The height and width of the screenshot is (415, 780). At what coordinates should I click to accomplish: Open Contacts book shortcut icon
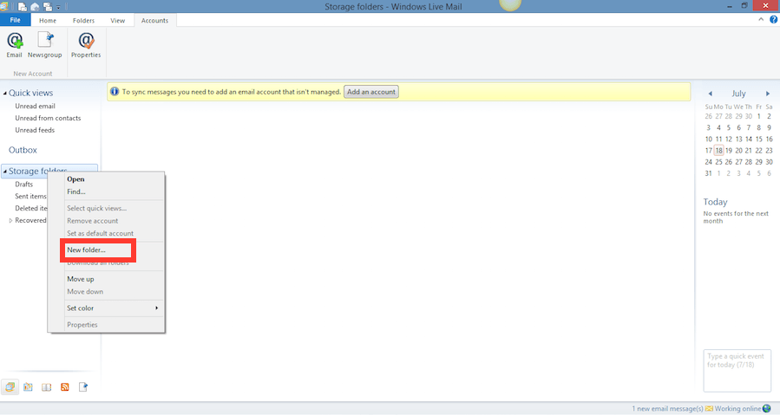point(46,386)
